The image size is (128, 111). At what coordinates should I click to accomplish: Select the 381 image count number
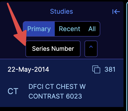click(x=110, y=69)
